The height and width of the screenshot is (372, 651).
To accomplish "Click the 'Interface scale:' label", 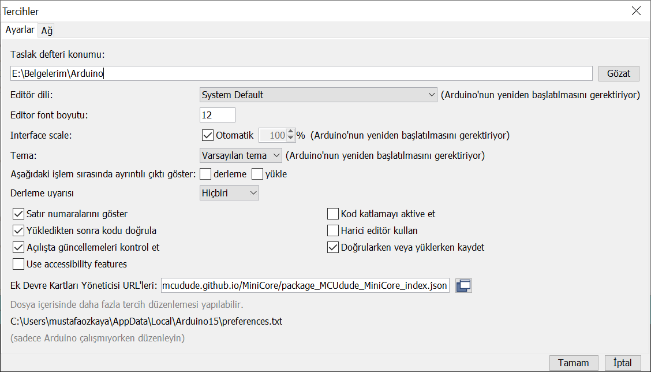I will (41, 135).
